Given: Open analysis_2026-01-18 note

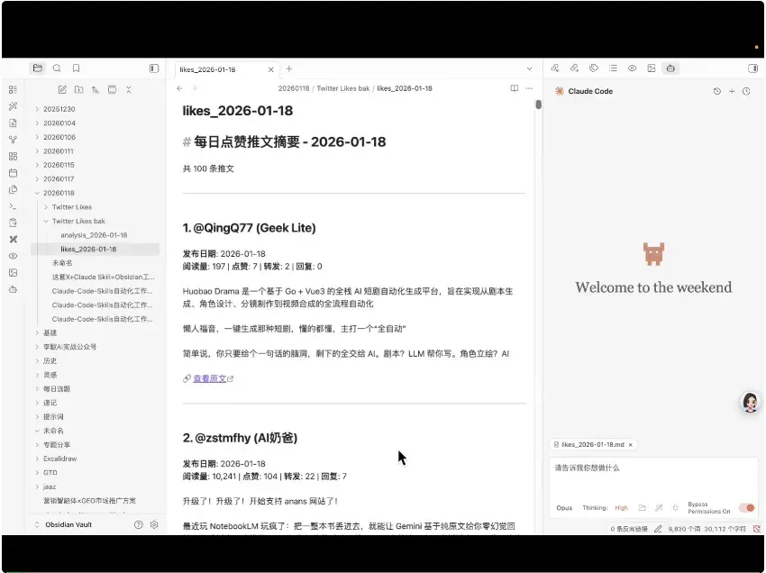Looking at the screenshot, I should [x=94, y=235].
